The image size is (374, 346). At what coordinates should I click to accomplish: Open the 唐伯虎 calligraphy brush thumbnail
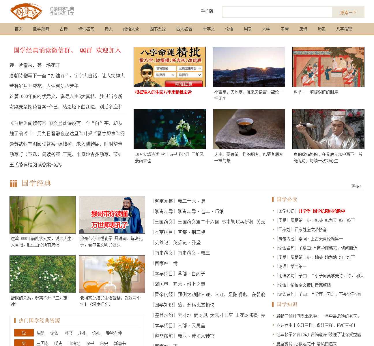pos(328,129)
